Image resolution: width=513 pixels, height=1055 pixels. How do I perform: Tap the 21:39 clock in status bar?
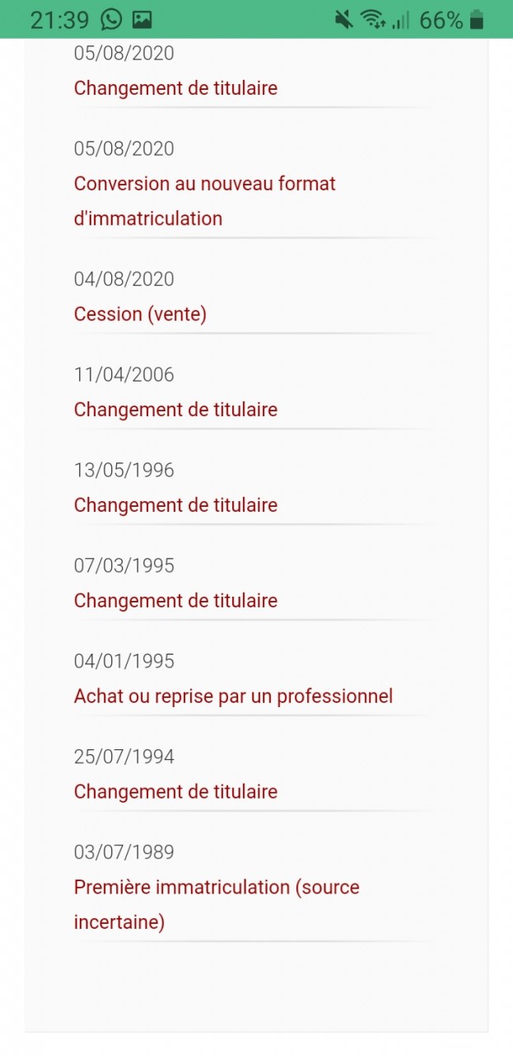click(59, 20)
